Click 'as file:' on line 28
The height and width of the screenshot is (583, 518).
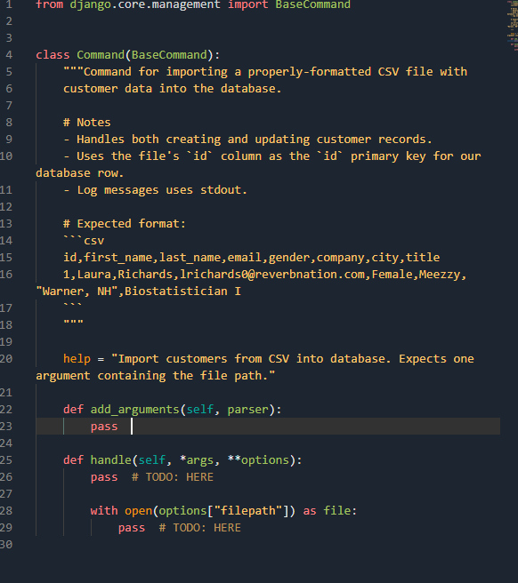click(330, 511)
